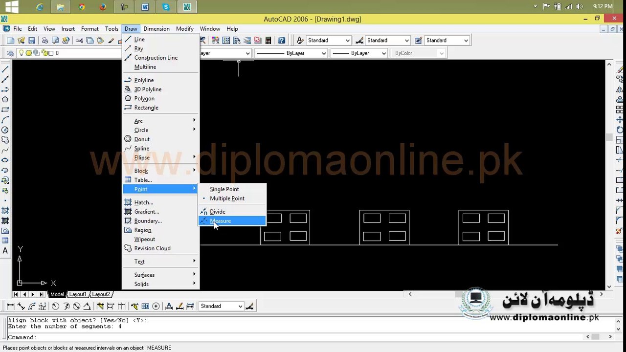Image resolution: width=626 pixels, height=352 pixels.
Task: Open Internet Explorer from the taskbar
Action: (40, 7)
